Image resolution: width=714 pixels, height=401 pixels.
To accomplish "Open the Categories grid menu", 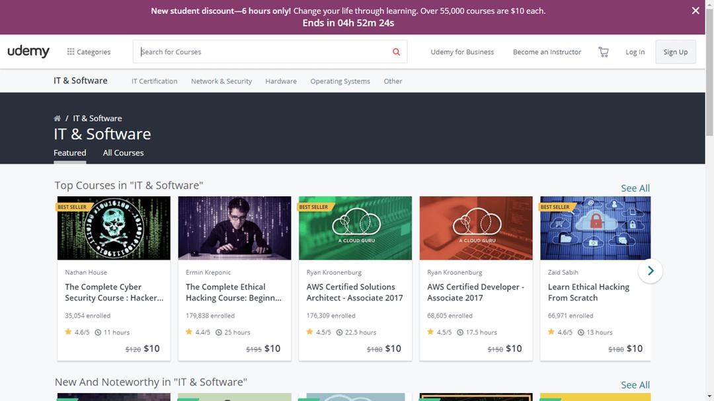I will coord(89,52).
